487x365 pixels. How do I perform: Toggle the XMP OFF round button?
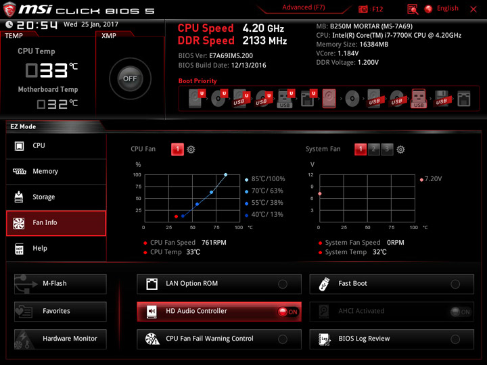point(130,78)
